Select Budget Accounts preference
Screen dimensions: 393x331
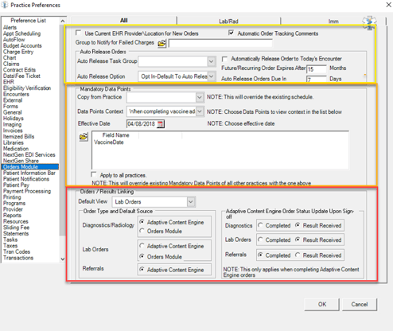[x=22, y=45]
